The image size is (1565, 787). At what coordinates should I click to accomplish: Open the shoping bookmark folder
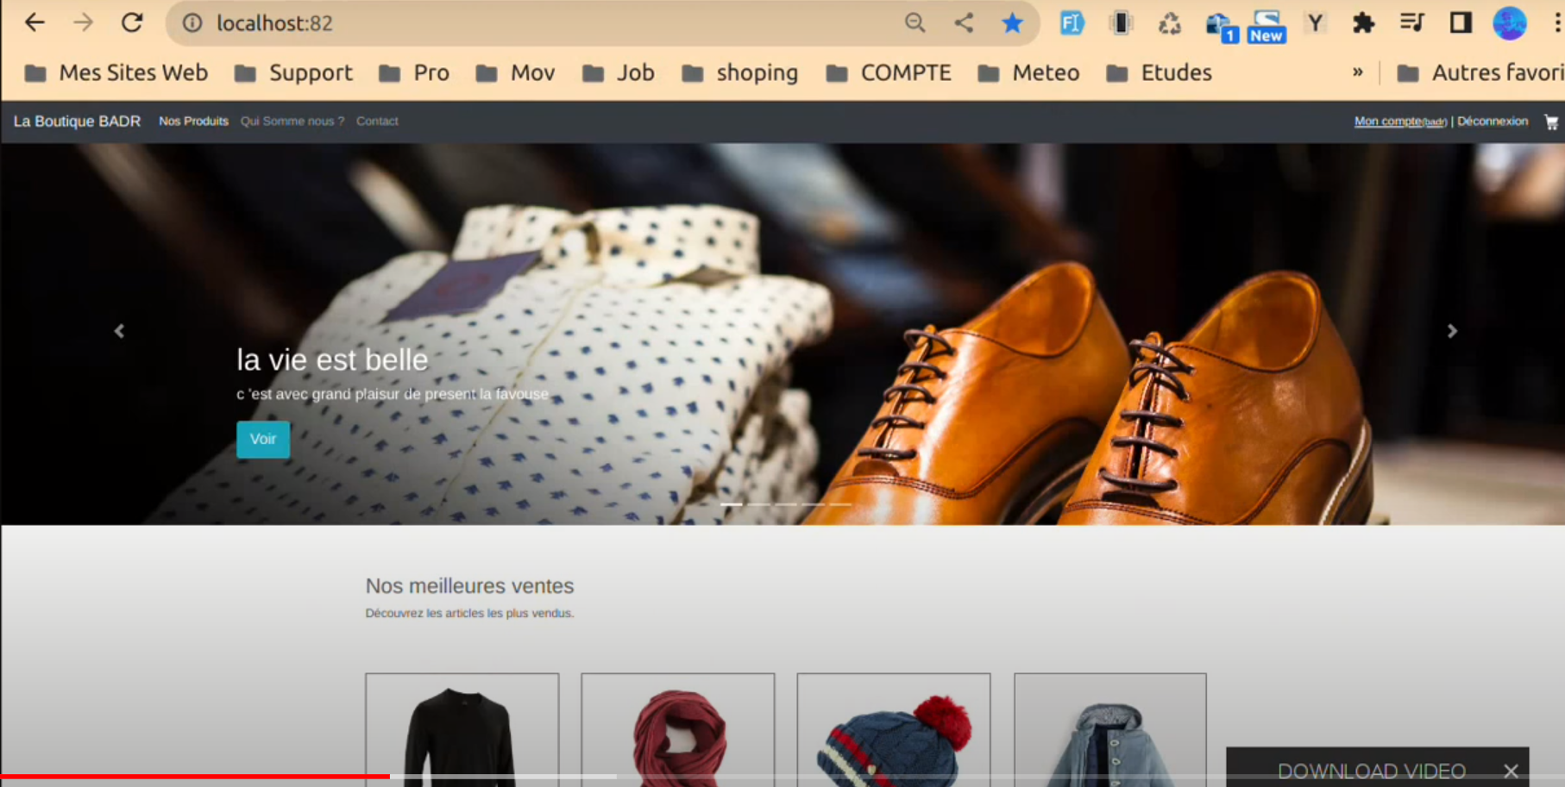[x=740, y=72]
